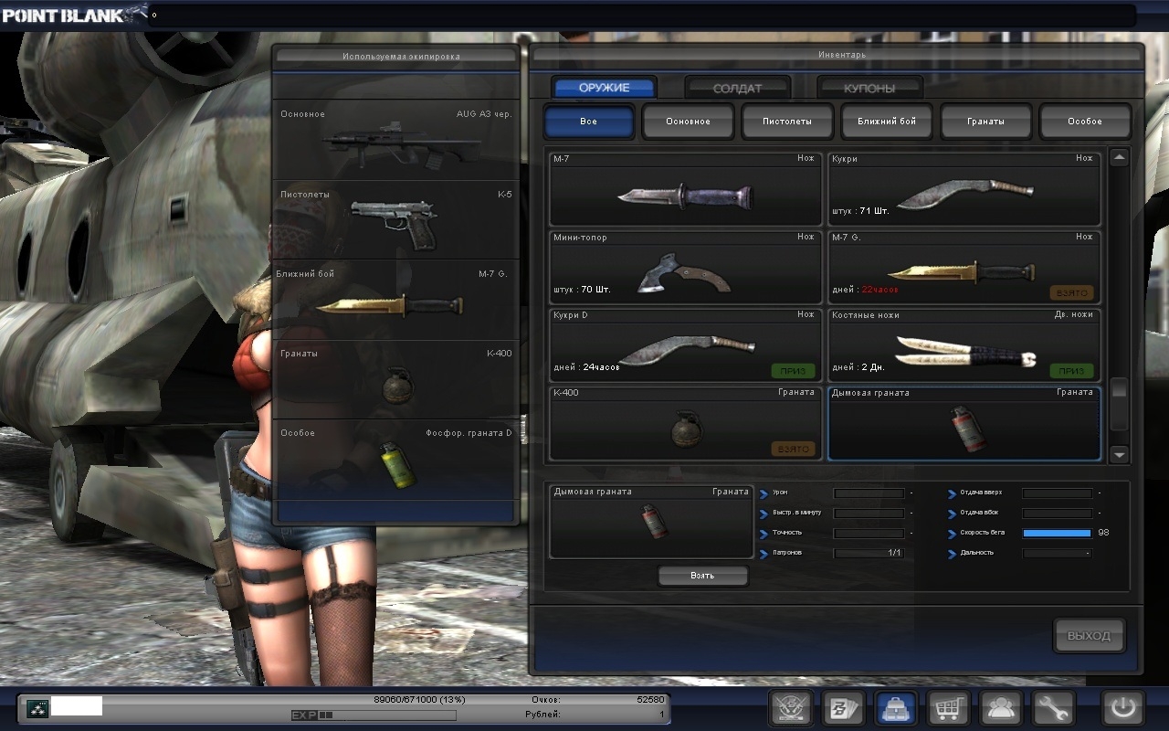This screenshot has width=1169, height=731.
Task: Click the ПРИЗ badge on Кукри D
Action: (x=794, y=371)
